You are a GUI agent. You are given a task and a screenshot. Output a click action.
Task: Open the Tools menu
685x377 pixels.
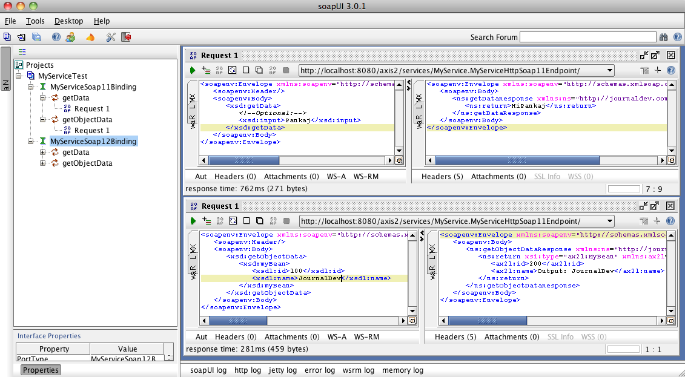35,21
